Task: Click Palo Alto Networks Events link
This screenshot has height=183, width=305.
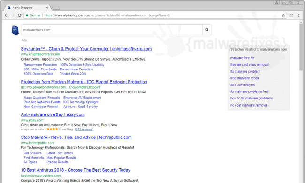Action: point(42,102)
